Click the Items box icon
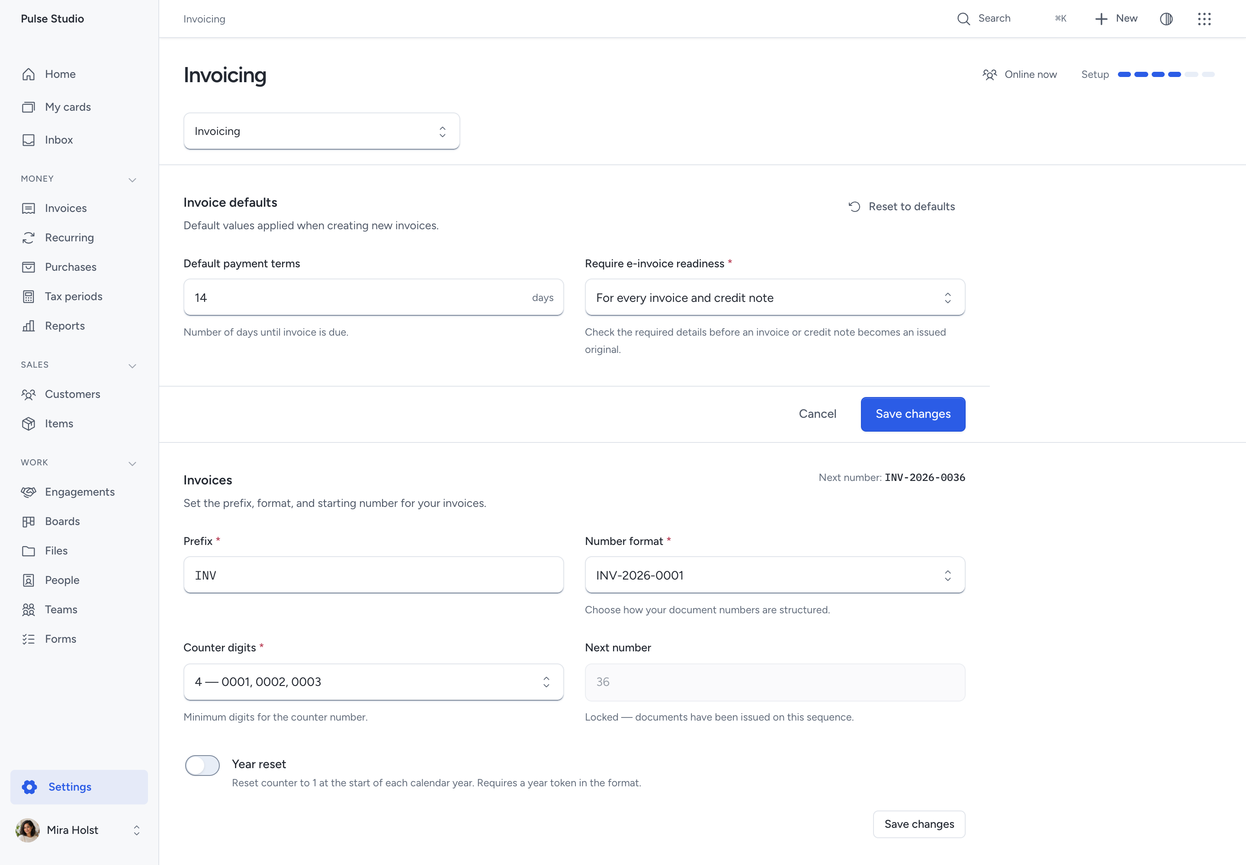 coord(28,424)
